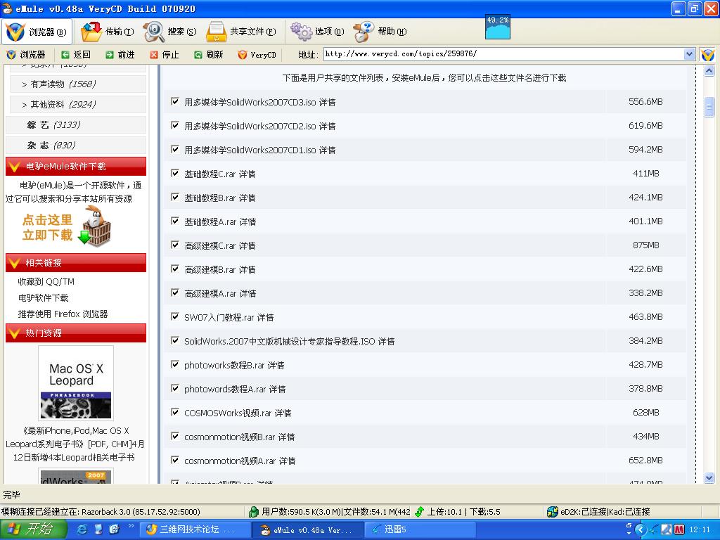Expand hidden system tray icons arrow

(641, 529)
